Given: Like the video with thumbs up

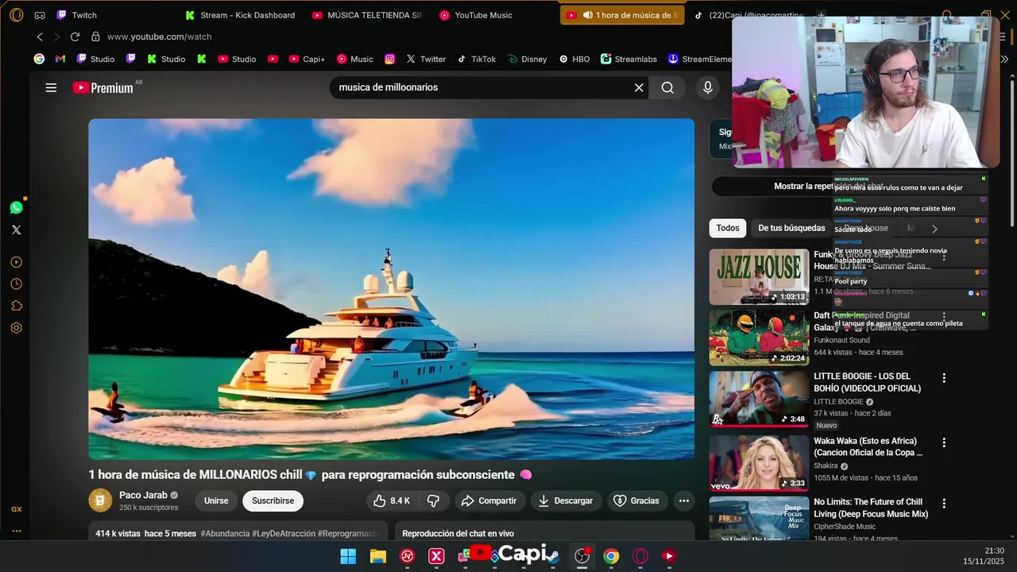Looking at the screenshot, I should click(x=392, y=500).
